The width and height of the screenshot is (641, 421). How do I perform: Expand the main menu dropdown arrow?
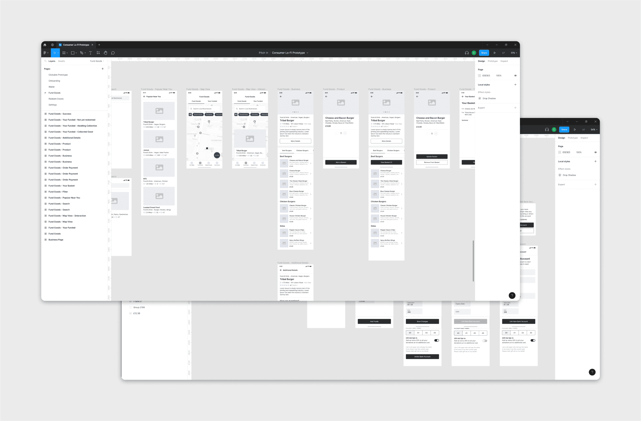pos(48,53)
